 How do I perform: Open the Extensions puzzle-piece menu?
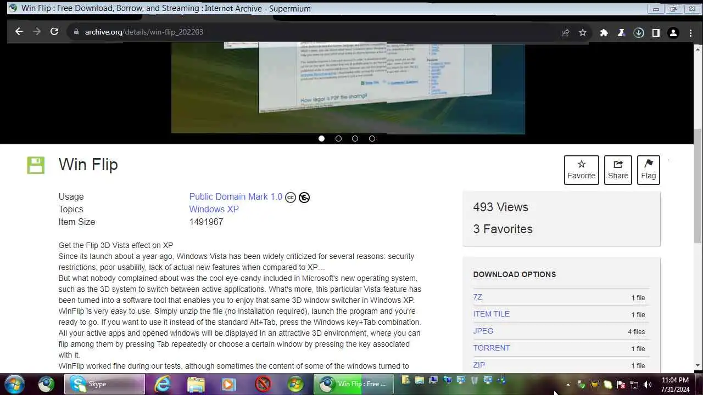click(x=604, y=32)
